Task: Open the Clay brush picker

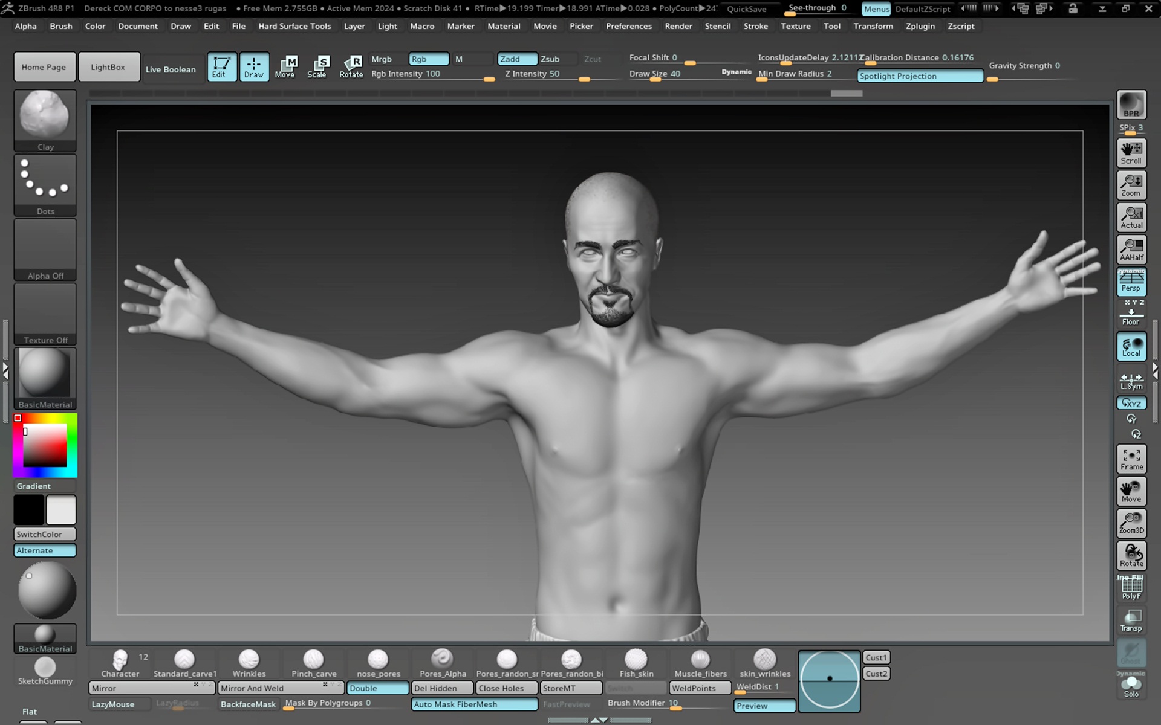Action: (45, 121)
